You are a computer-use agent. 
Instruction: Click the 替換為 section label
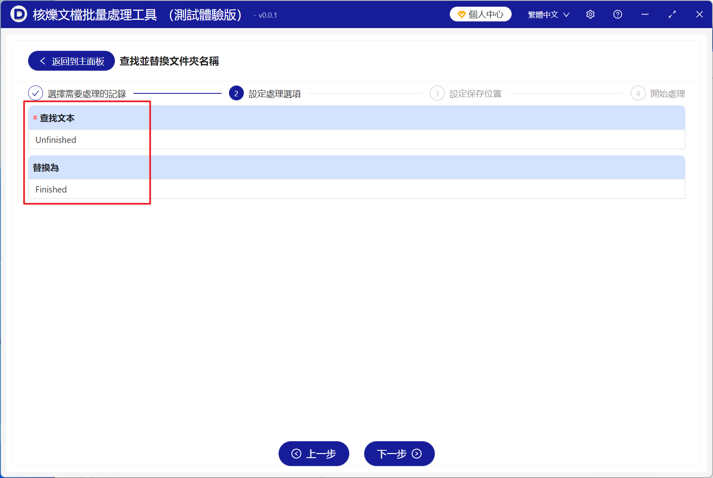[x=46, y=168]
